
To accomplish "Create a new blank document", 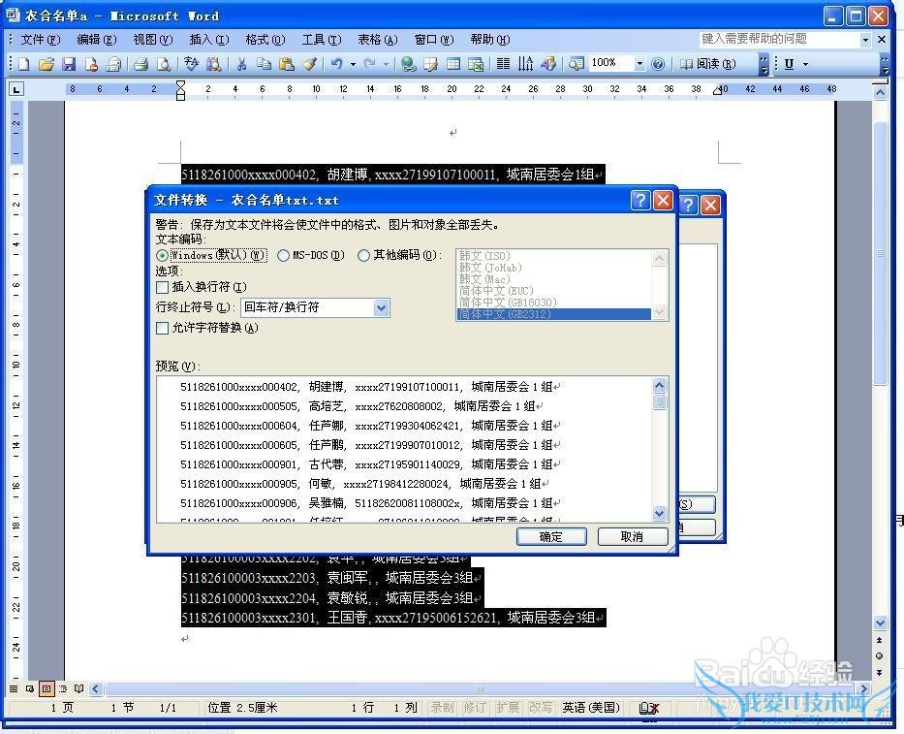I will (23, 63).
